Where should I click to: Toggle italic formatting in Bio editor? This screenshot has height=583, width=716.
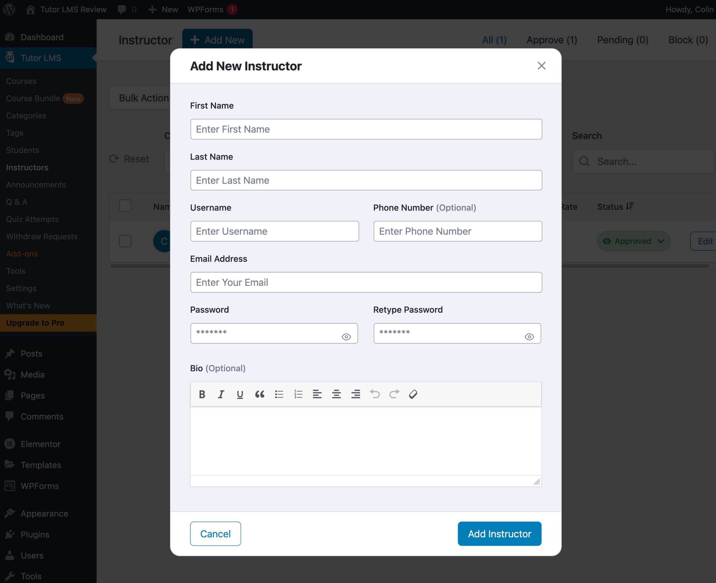pos(221,394)
